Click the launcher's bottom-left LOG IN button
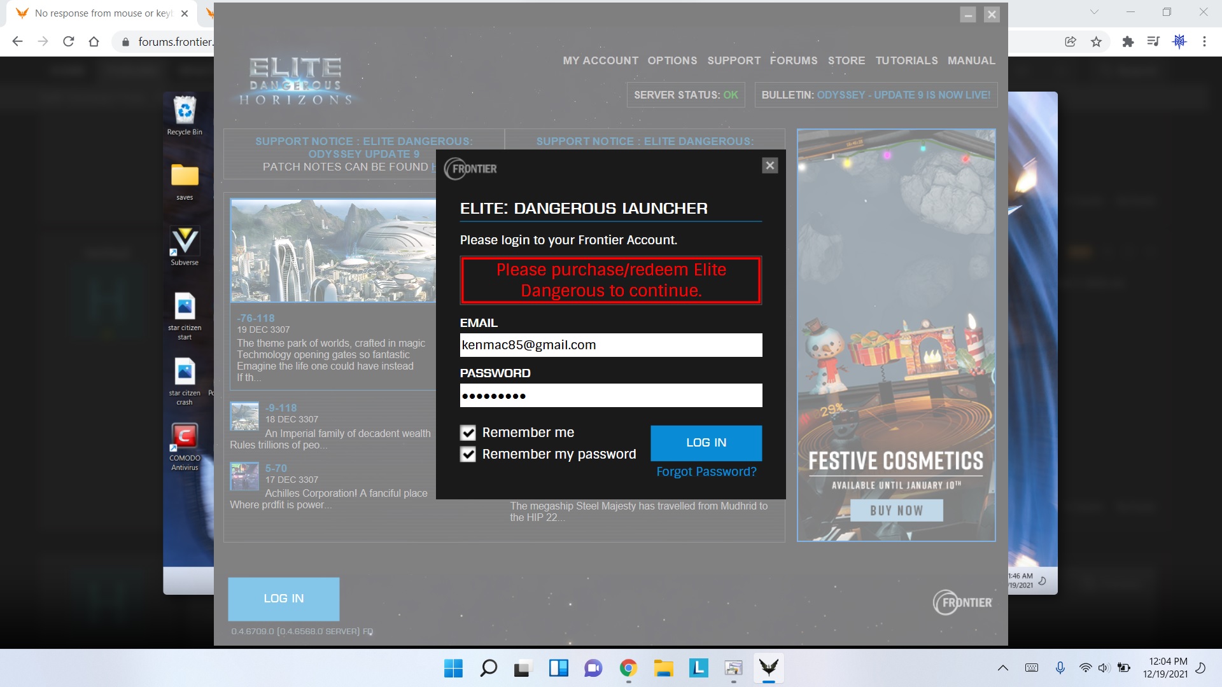Viewport: 1222px width, 687px height. point(283,599)
